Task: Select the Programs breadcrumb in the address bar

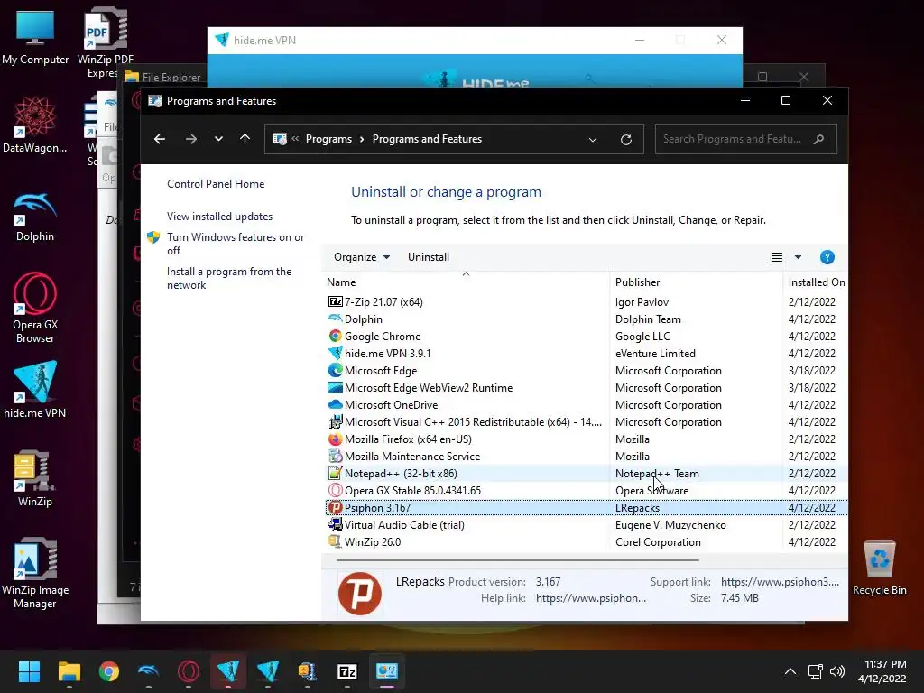Action: (x=328, y=139)
